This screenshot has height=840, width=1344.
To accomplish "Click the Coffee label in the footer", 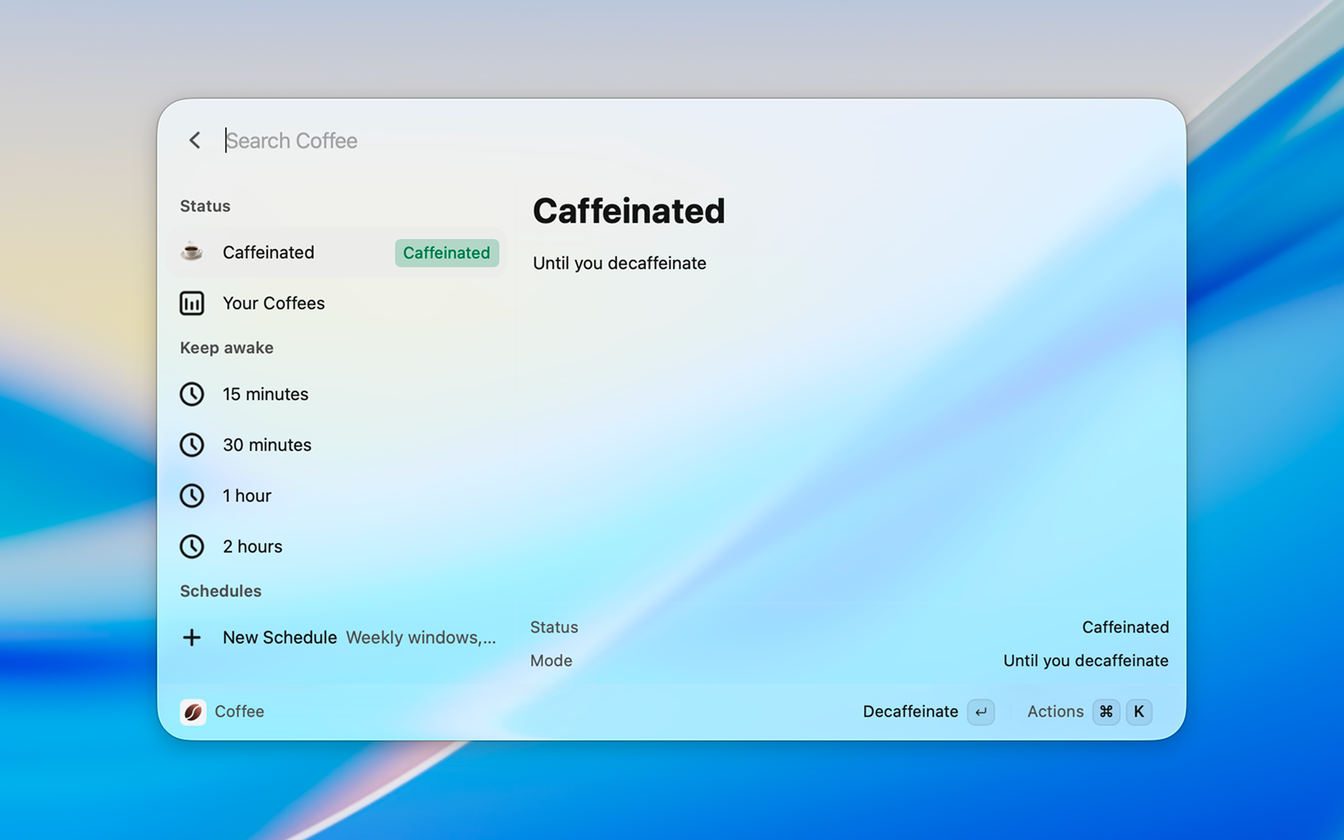I will click(x=239, y=711).
